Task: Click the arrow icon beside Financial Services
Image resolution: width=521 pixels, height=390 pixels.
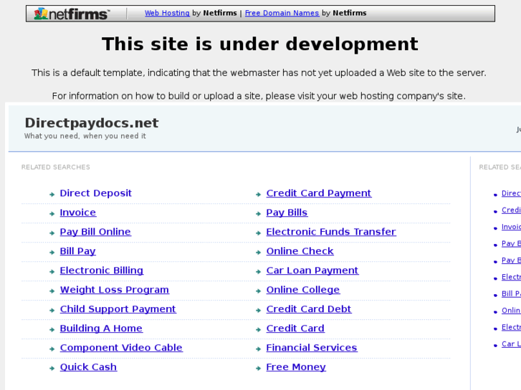Action: pyautogui.click(x=258, y=348)
